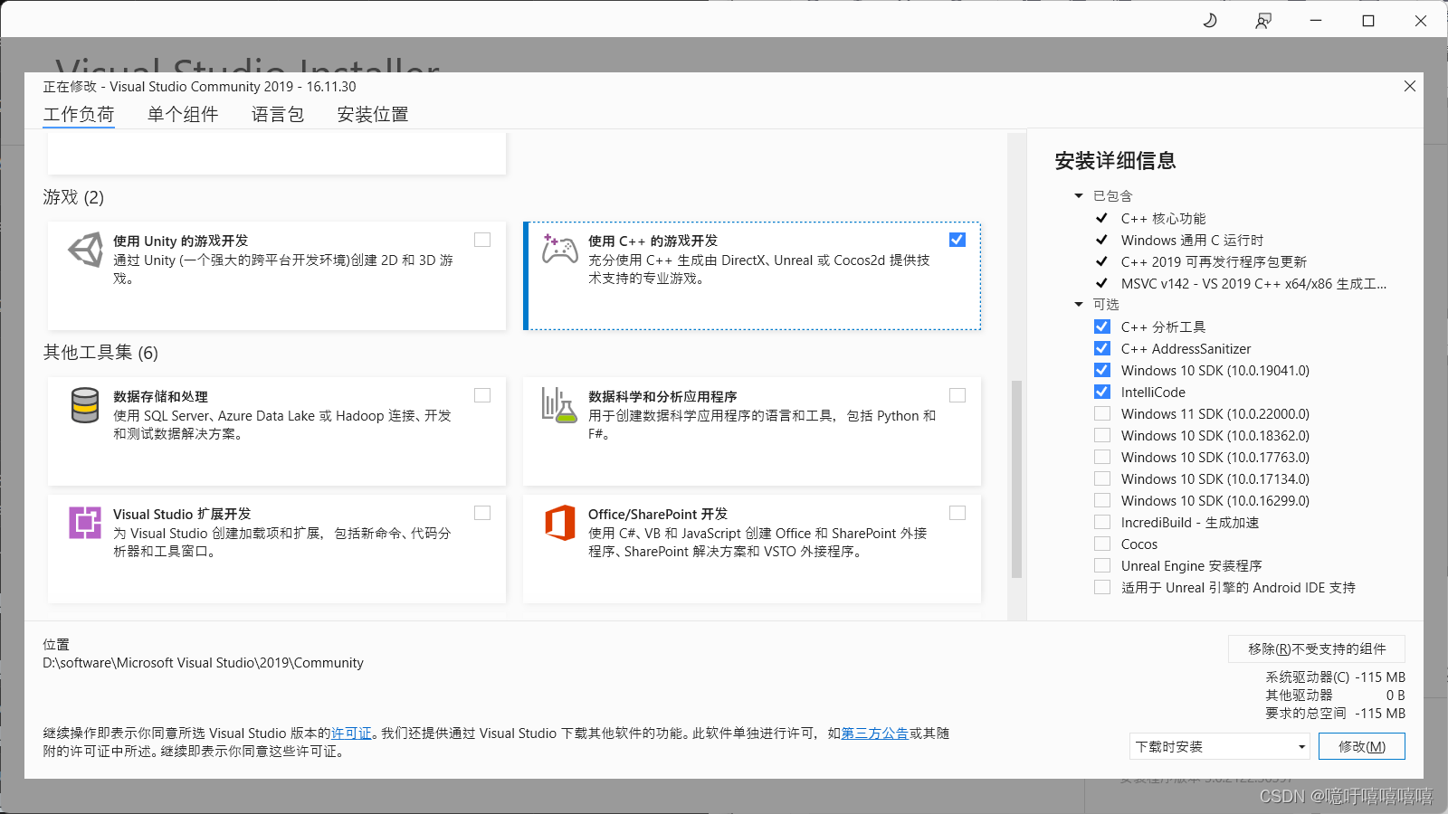Collapse the 可选 section
Screen dimensions: 1448x814
[1079, 305]
